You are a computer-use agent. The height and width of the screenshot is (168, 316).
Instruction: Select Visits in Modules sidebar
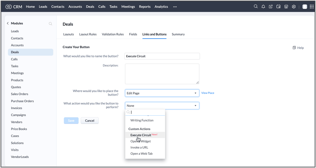click(x=15, y=150)
